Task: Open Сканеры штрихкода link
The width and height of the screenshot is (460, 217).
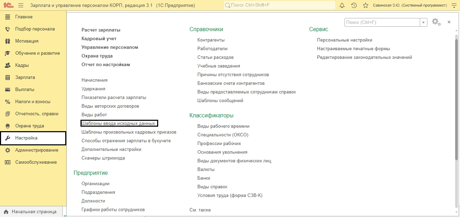Action: (103, 158)
